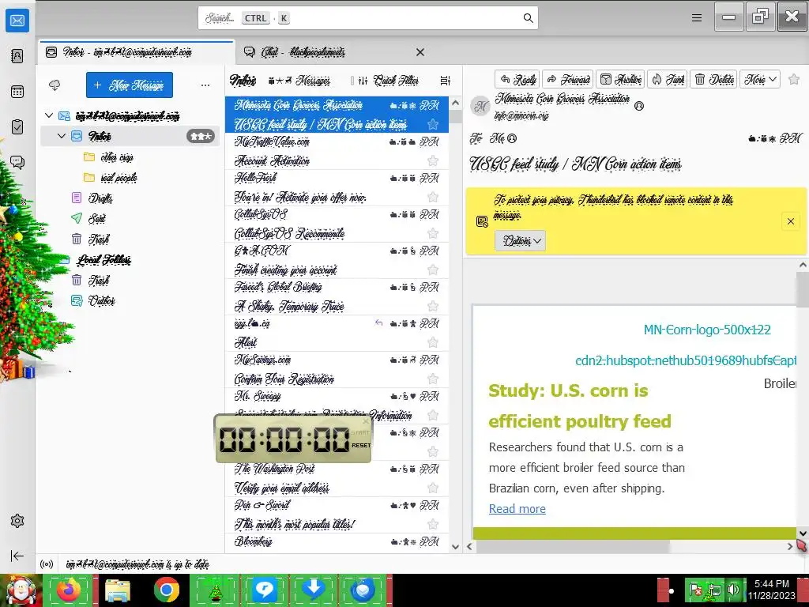
Task: Toggle star on Confirm Your Registration
Action: [x=433, y=379]
